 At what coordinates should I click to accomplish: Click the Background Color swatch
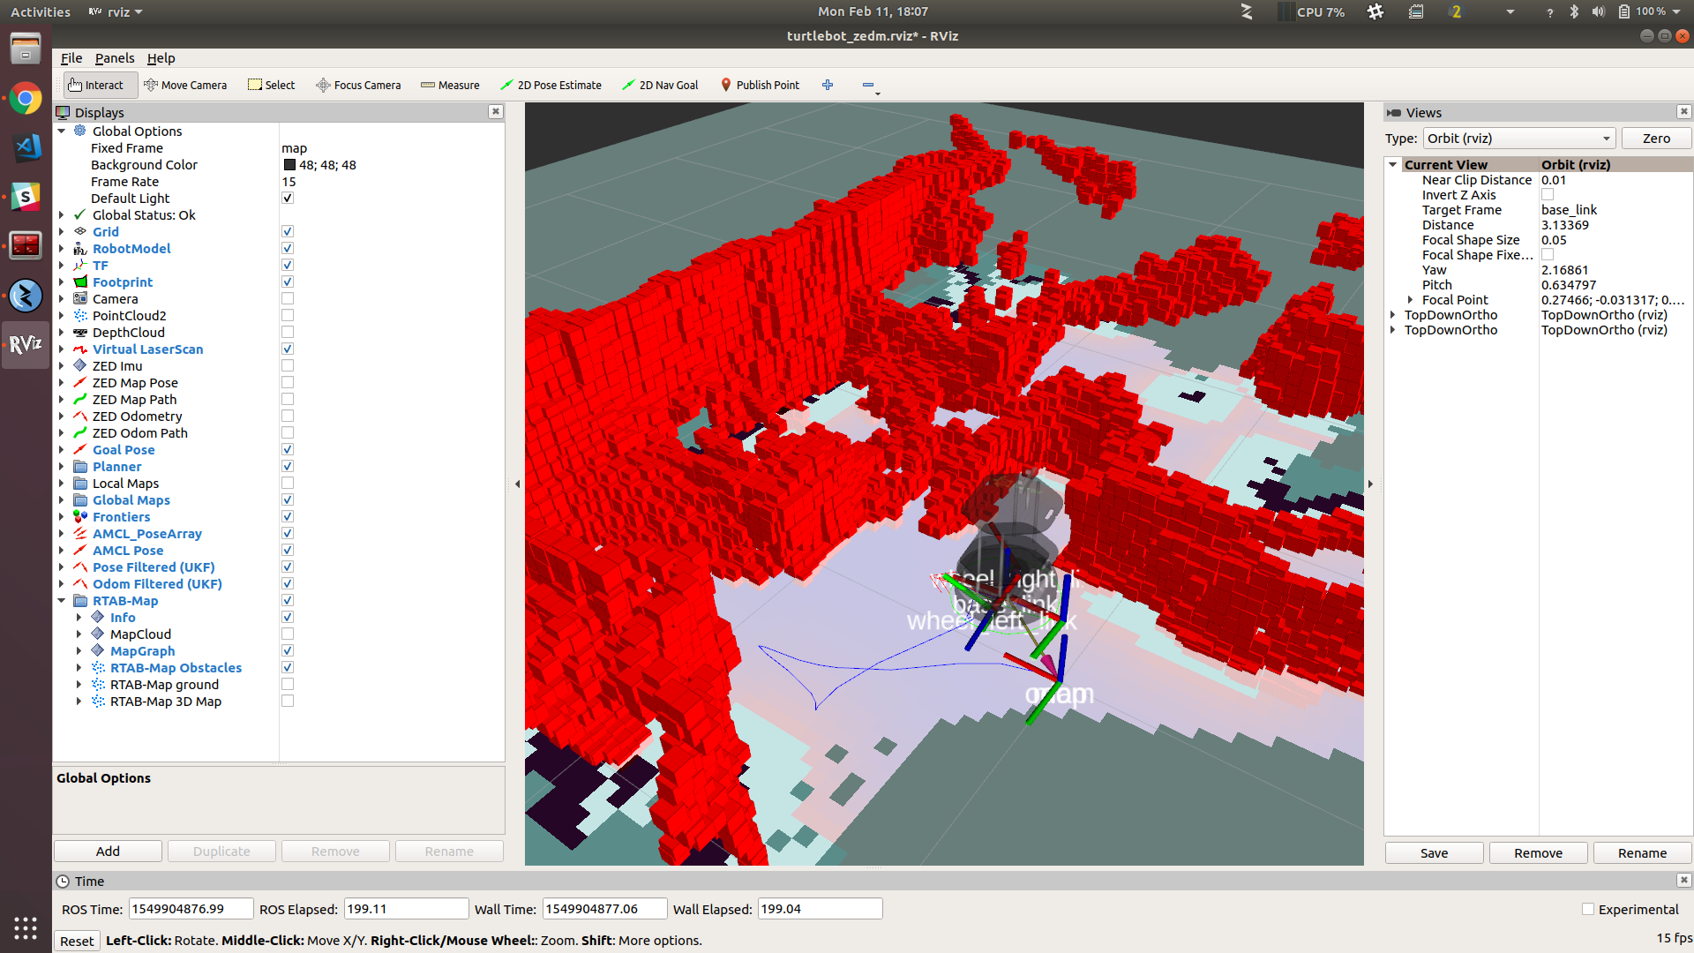(289, 165)
